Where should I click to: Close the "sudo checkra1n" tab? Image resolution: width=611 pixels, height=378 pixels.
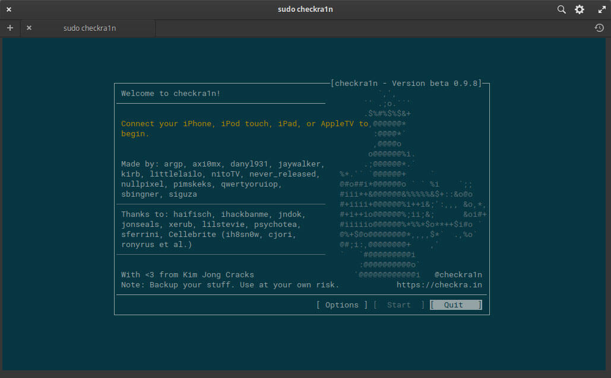point(29,28)
